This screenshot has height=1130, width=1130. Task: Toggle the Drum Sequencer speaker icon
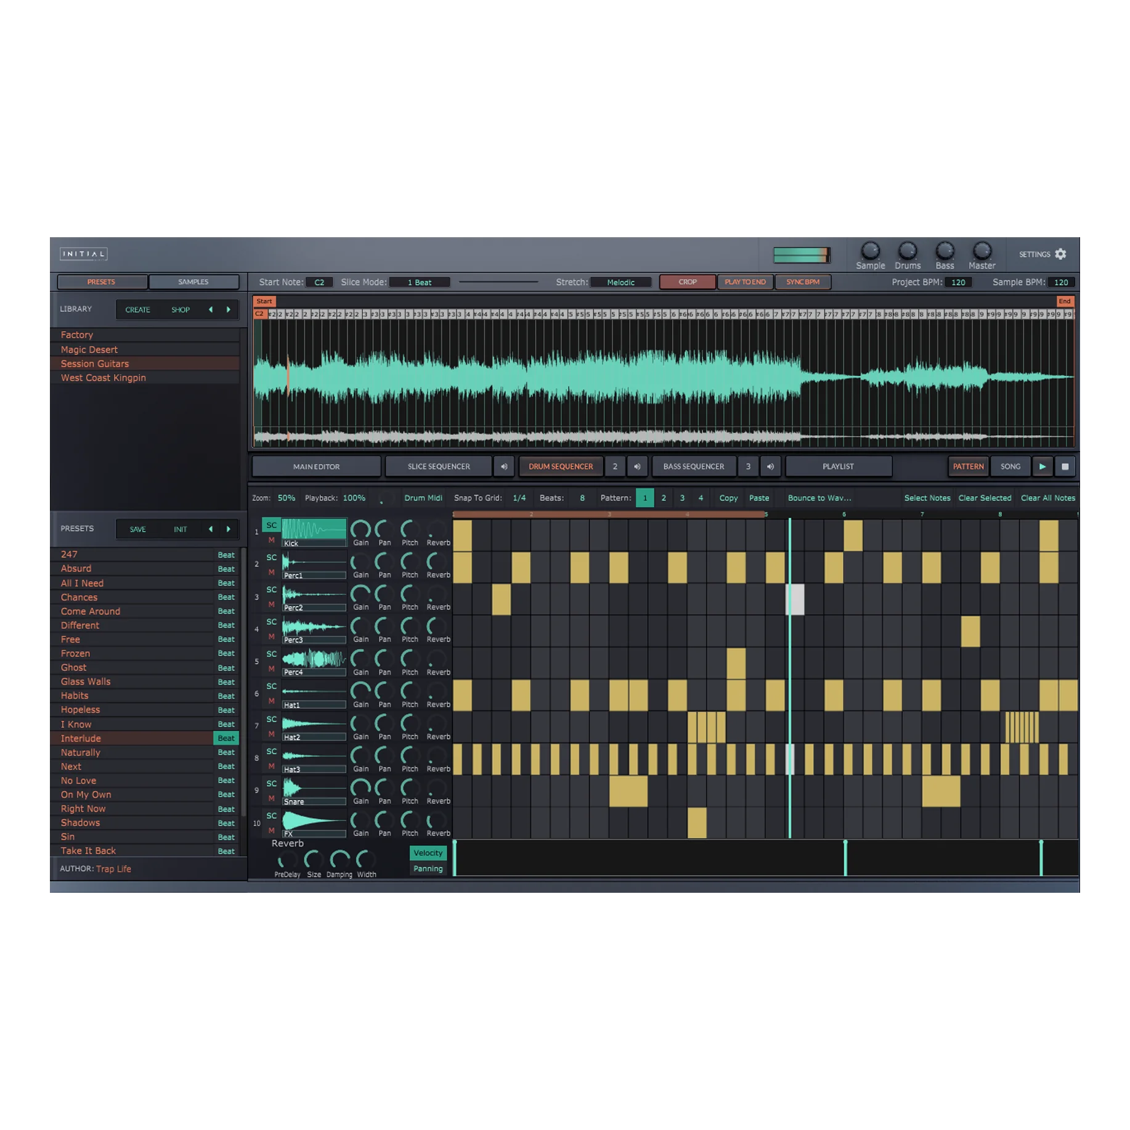point(637,466)
